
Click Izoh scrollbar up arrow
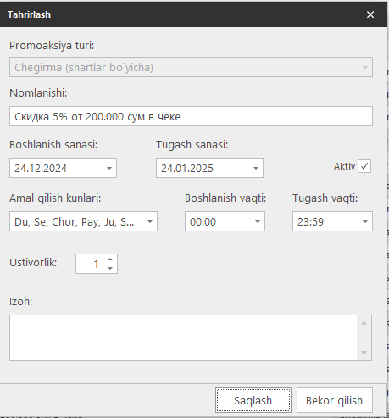pos(364,323)
